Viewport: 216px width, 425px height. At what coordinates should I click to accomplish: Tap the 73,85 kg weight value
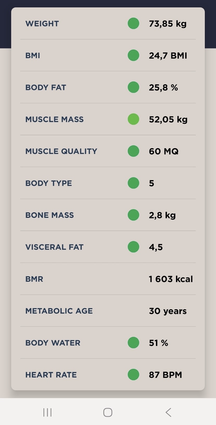tap(168, 24)
